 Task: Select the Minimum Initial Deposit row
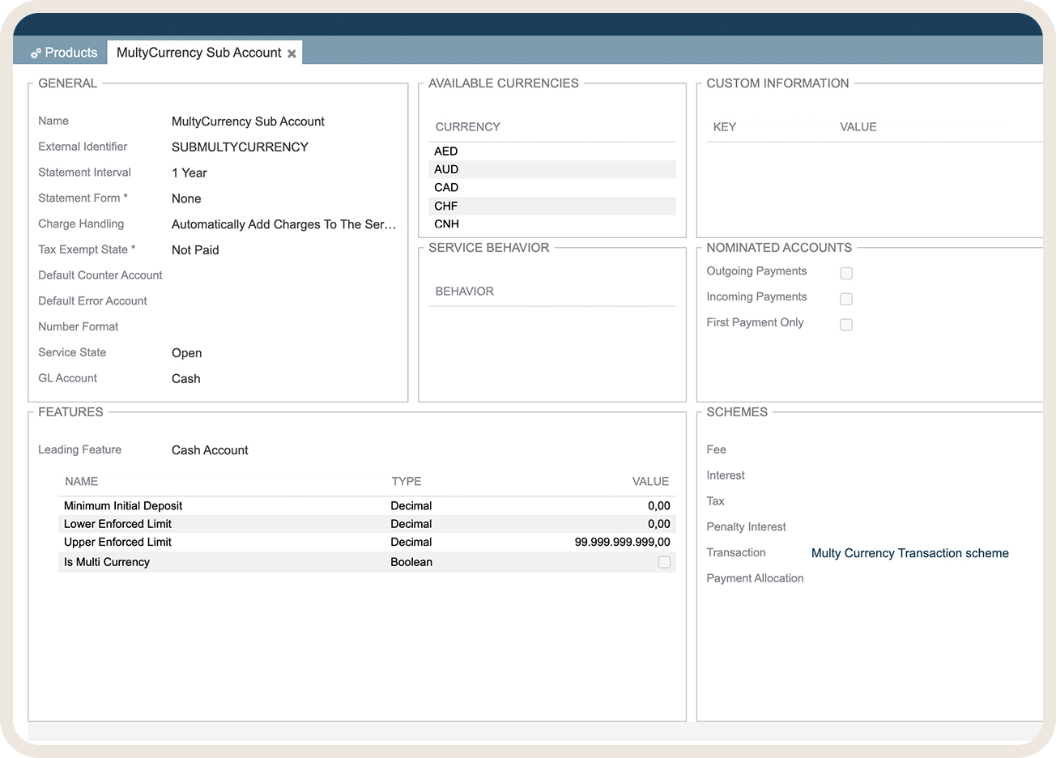point(123,505)
